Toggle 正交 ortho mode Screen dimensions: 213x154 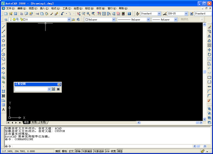tap(71, 151)
